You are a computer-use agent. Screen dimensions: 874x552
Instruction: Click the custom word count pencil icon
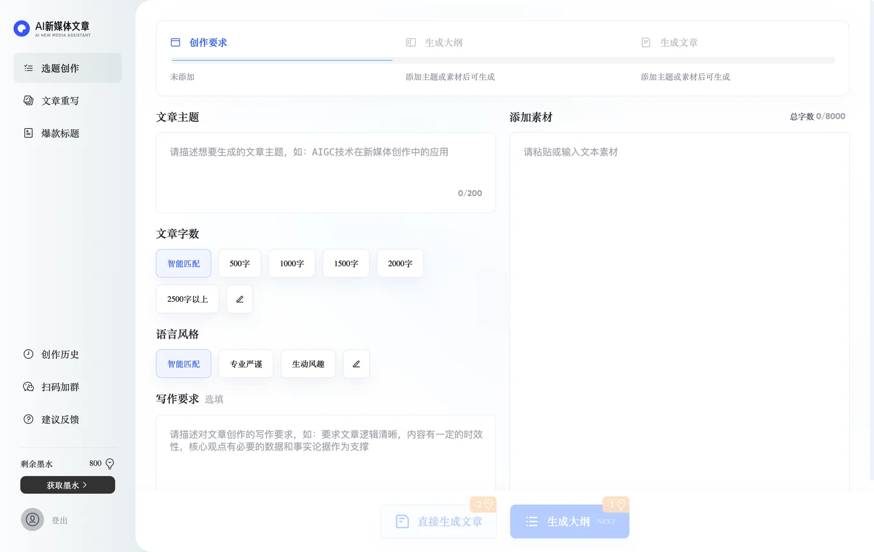point(240,299)
